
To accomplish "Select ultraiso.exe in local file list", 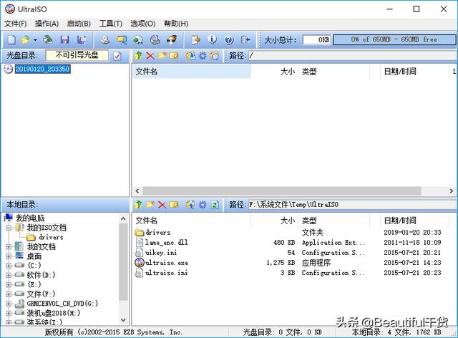I will tap(167, 263).
